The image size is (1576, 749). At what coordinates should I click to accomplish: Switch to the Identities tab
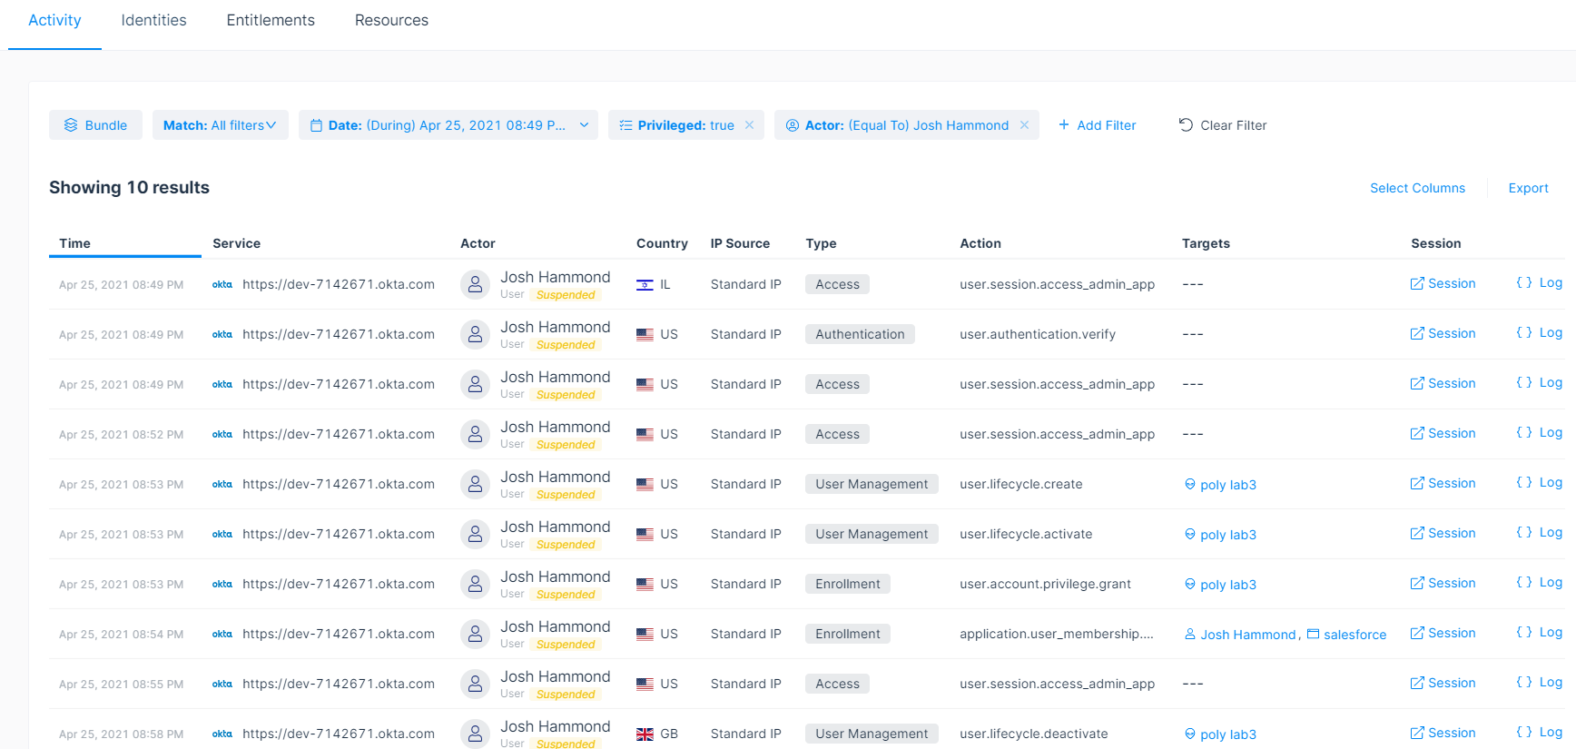[x=153, y=20]
